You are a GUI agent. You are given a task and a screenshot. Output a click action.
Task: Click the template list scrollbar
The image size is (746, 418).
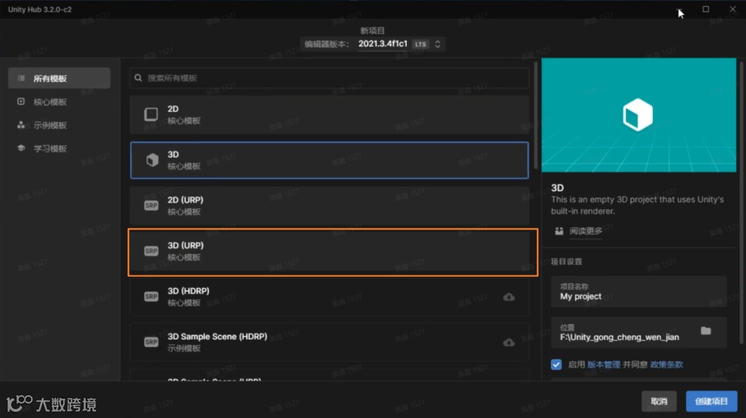(x=536, y=115)
